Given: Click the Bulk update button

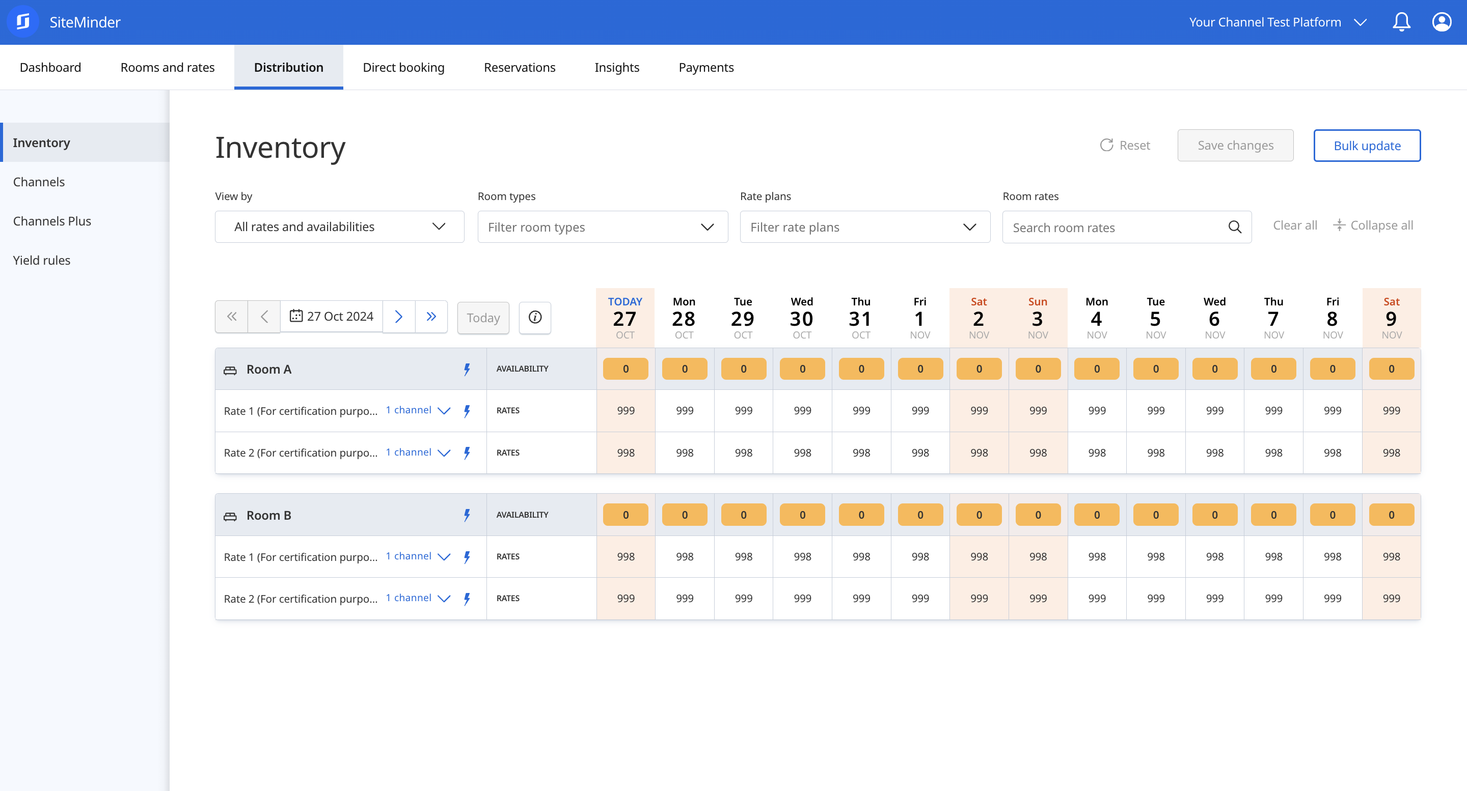Looking at the screenshot, I should (x=1367, y=146).
